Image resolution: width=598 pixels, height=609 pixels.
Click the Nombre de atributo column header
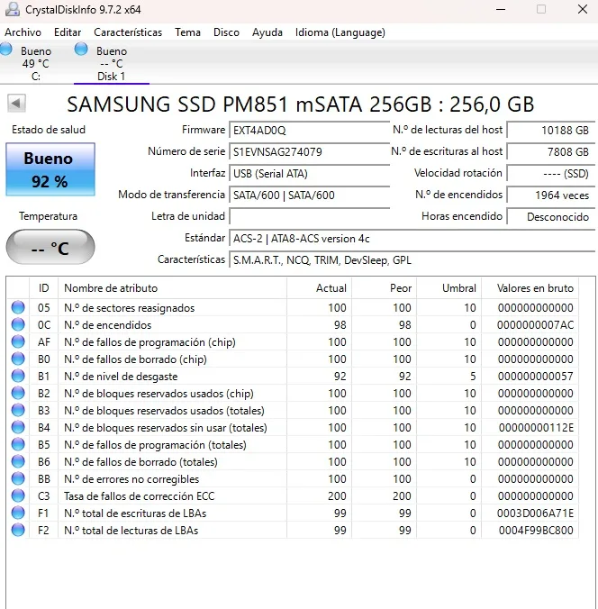172,288
